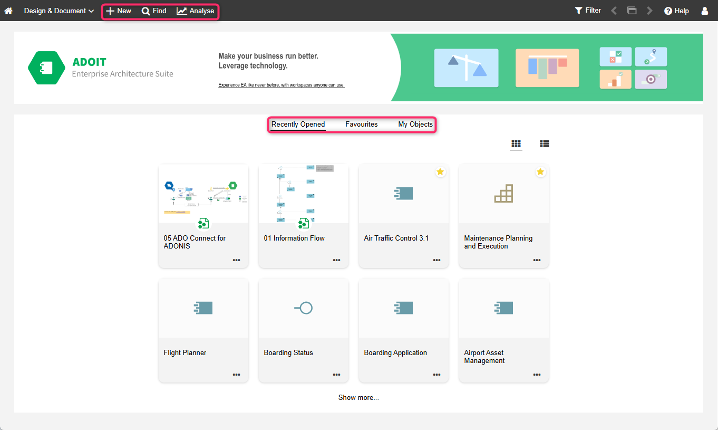Start a new model with the New button
Screen dimensions: 718x430
[x=119, y=11]
